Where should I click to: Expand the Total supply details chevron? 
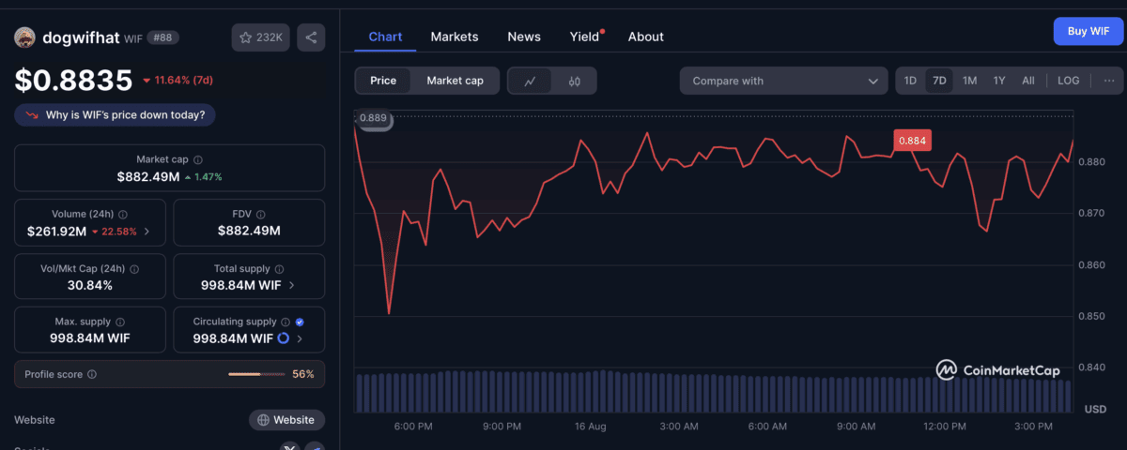(291, 285)
